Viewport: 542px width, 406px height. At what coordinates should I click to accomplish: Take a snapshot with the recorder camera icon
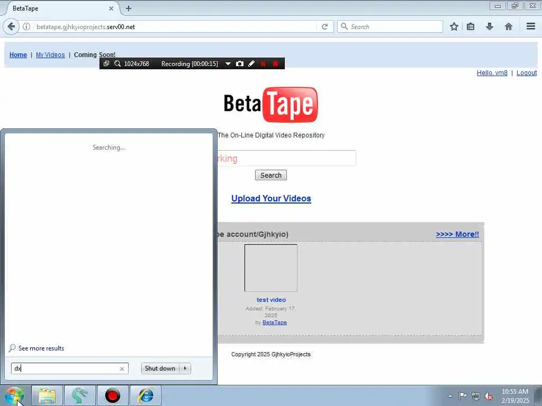240,63
